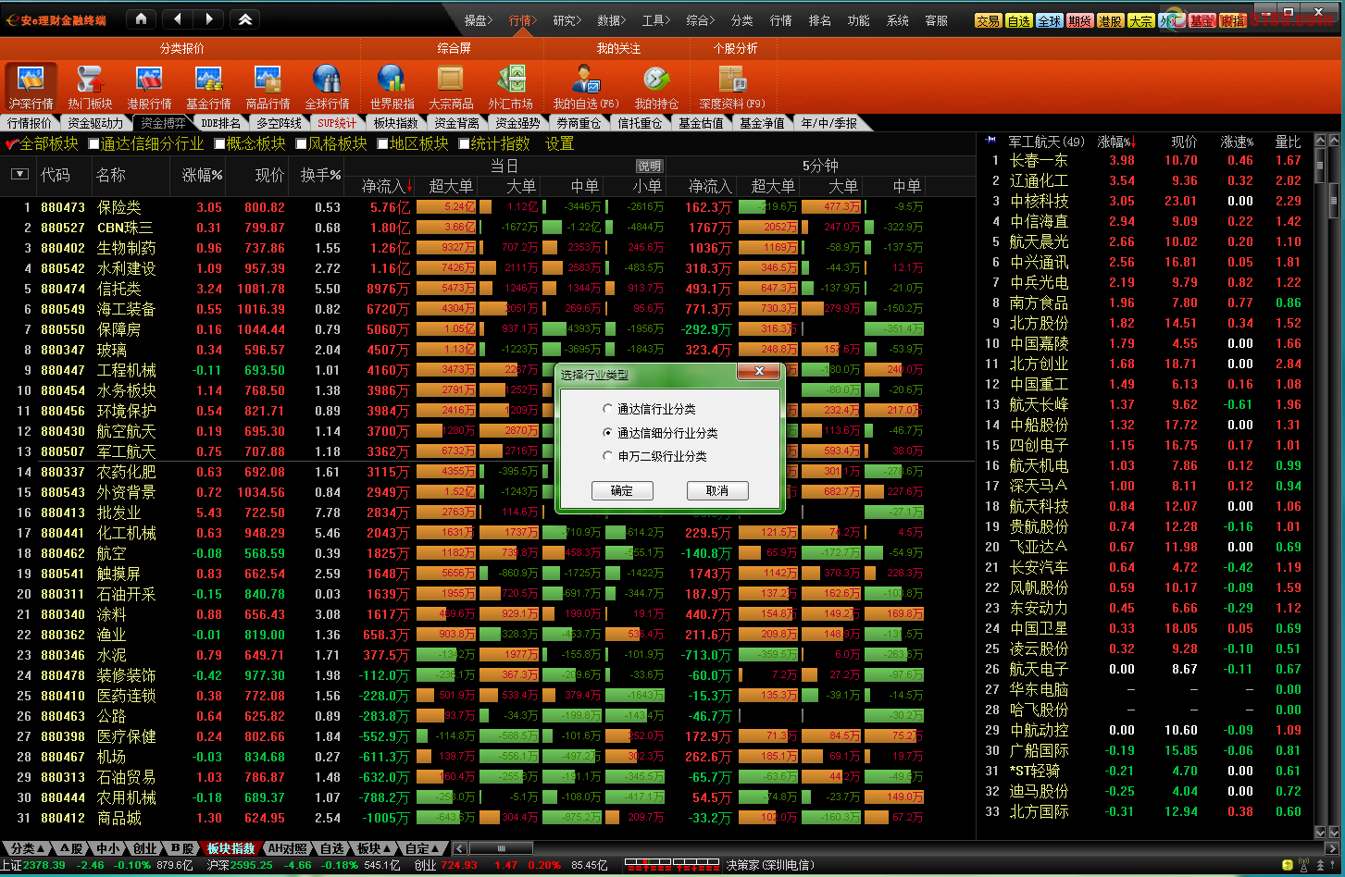Image resolution: width=1345 pixels, height=877 pixels.
Task: Open the 港股行情 Hong Kong stocks icon
Action: [x=149, y=87]
